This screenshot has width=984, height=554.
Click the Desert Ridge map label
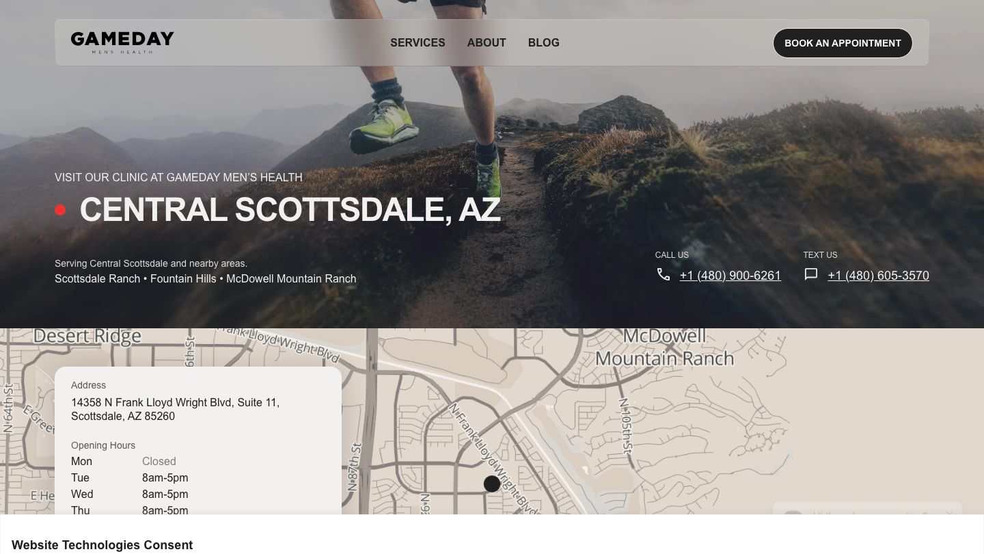click(87, 336)
